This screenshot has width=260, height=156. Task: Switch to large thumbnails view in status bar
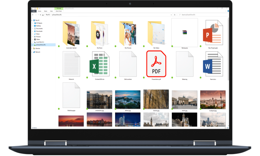228,128
